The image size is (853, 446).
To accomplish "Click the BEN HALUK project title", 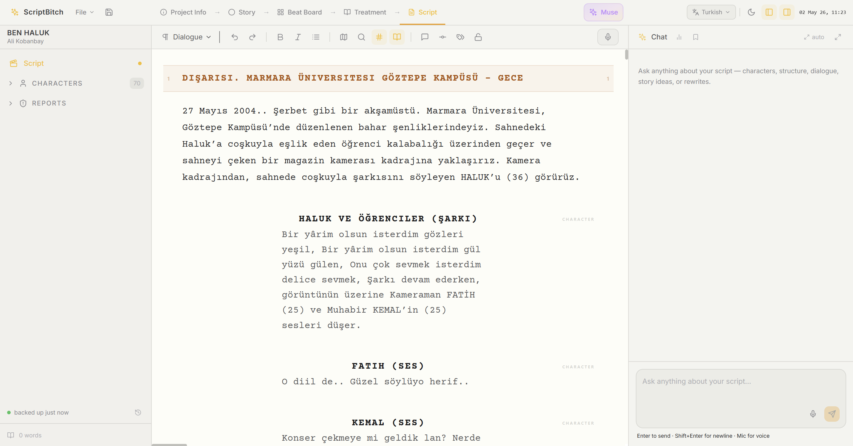I will click(x=28, y=33).
